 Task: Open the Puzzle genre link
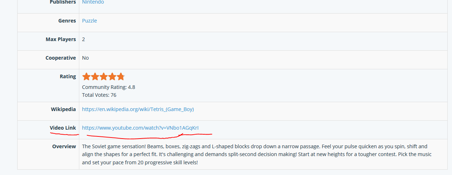click(89, 21)
